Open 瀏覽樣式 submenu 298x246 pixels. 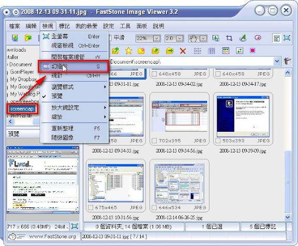[74, 87]
